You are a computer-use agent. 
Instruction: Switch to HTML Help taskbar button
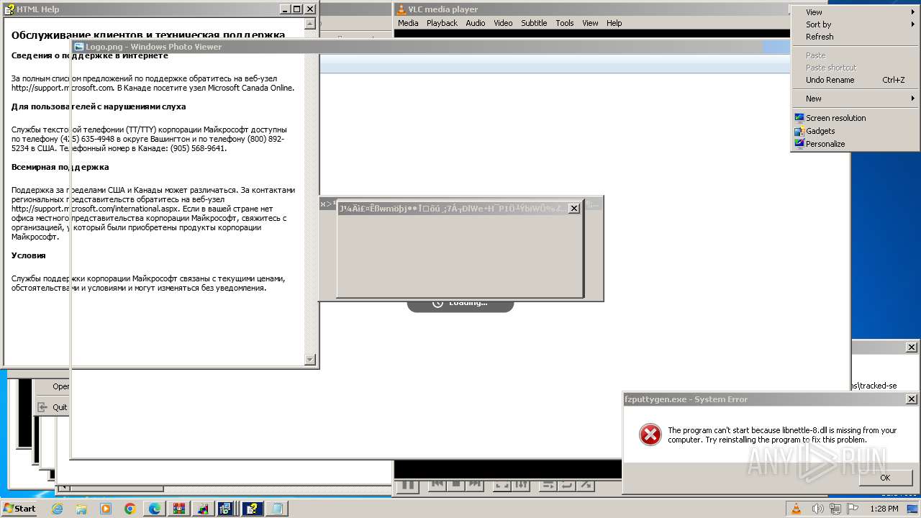pos(252,509)
